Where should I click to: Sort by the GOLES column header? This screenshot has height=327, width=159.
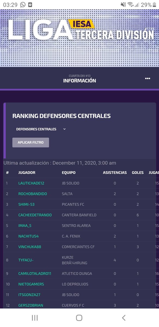coord(137,172)
